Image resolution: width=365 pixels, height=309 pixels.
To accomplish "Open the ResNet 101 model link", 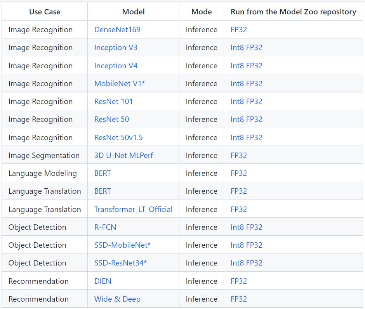I will [113, 101].
